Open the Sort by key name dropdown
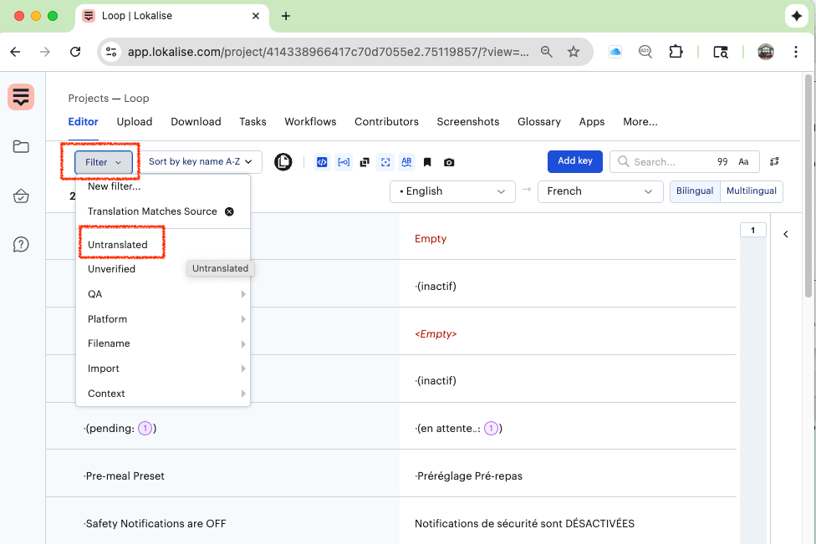Screen dimensions: 816x544 pos(201,162)
